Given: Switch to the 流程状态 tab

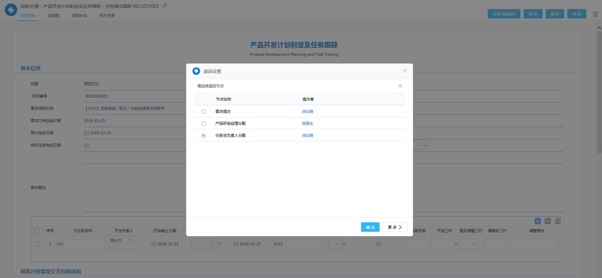Looking at the screenshot, I should pyautogui.click(x=79, y=16).
